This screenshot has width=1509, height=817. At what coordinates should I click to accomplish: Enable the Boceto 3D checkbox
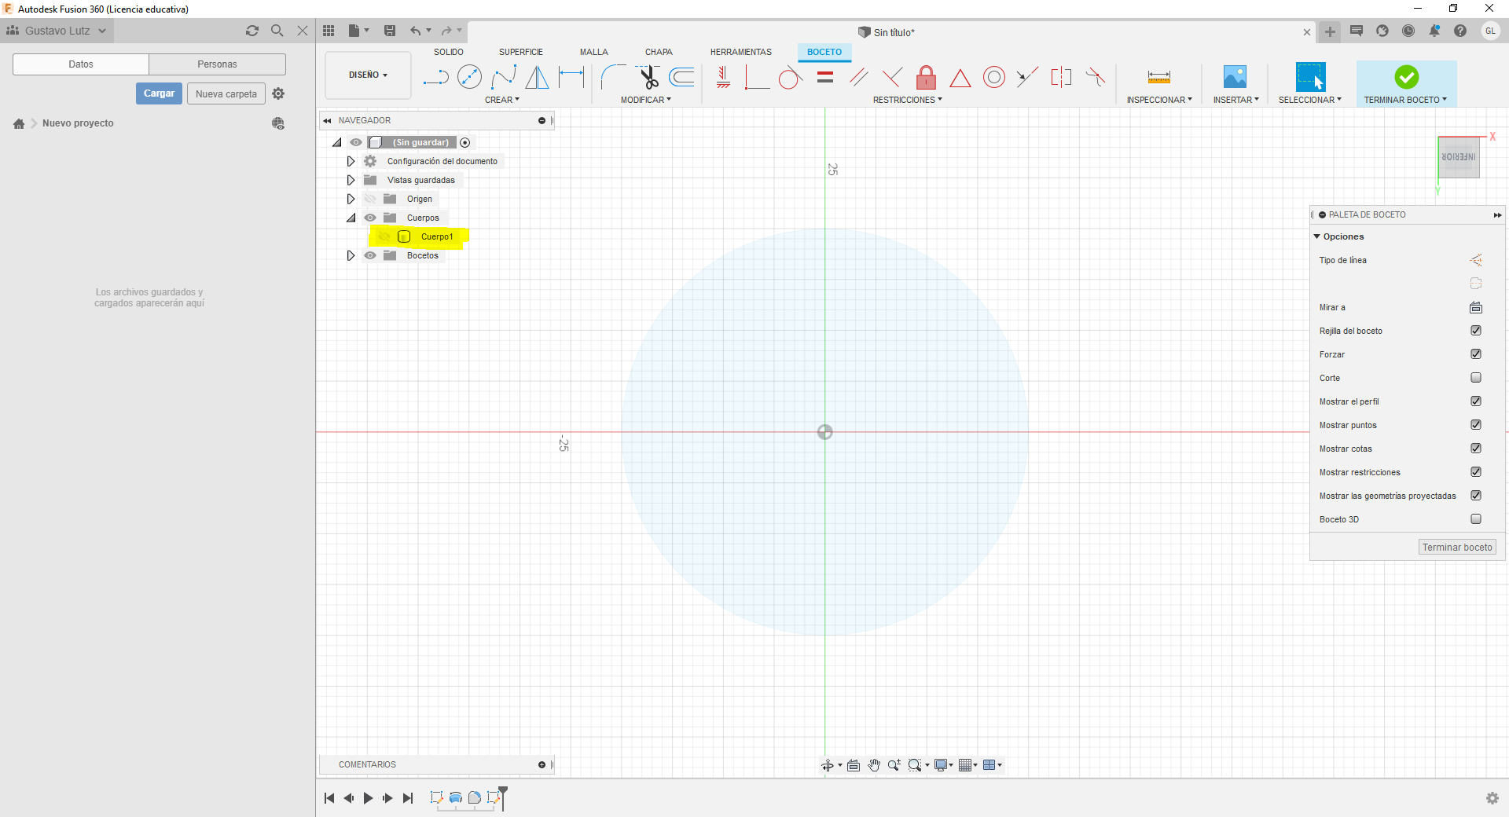pos(1476,519)
